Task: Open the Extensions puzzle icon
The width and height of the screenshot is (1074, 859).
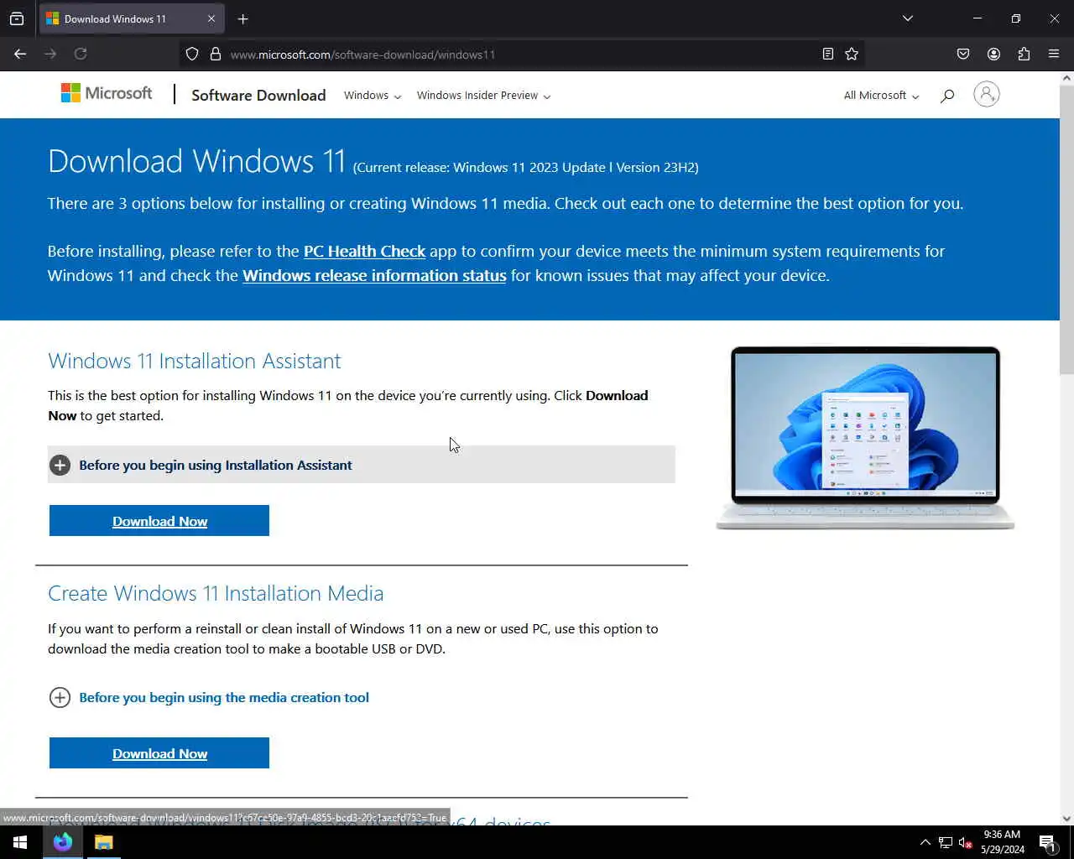Action: (1024, 54)
